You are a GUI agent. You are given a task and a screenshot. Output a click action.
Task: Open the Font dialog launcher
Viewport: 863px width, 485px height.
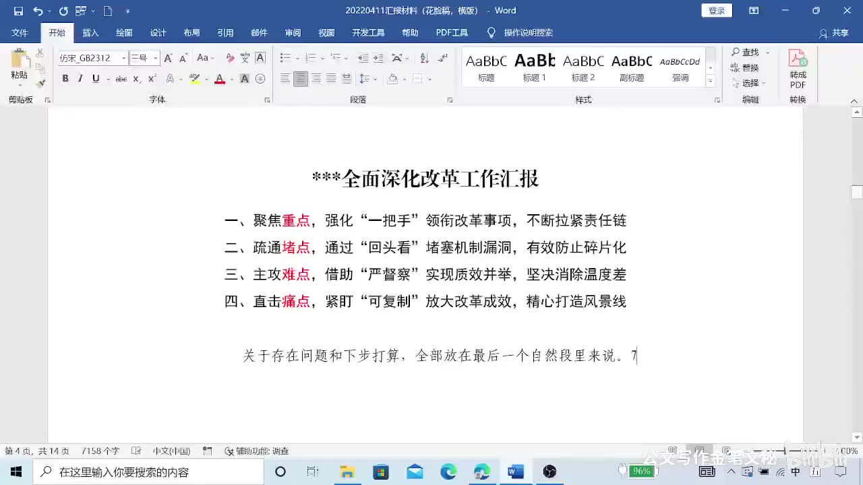(x=268, y=100)
